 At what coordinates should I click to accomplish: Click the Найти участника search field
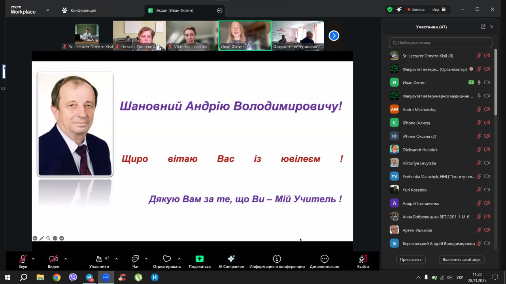coord(440,43)
